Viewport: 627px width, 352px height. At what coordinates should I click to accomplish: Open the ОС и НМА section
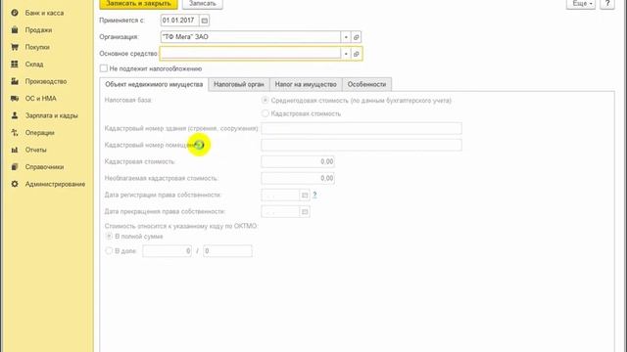[x=41, y=99]
